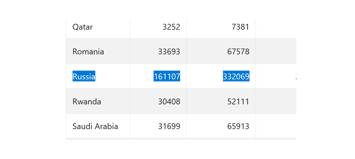
Task: Select the value 67578 for Romania
Action: tap(238, 52)
